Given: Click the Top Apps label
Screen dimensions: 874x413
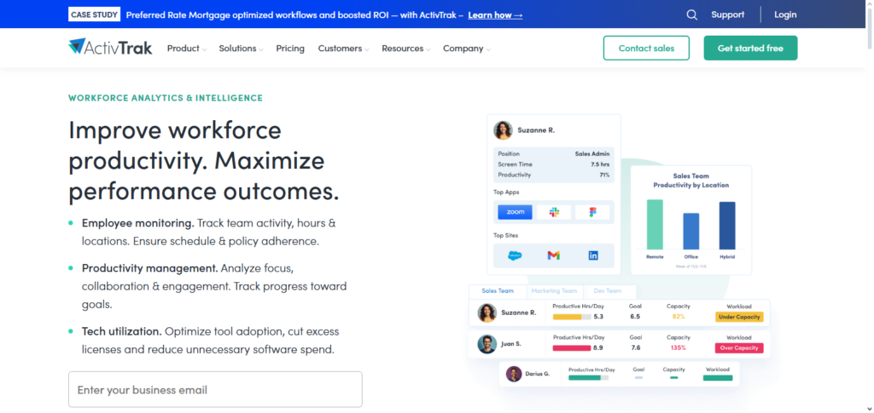Looking at the screenshot, I should [506, 192].
